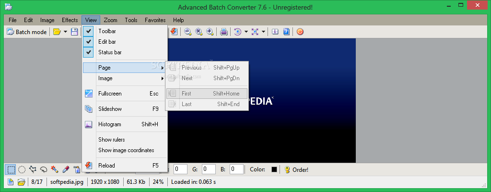Image resolution: width=491 pixels, height=192 pixels.
Task: Select the Next page entry
Action: coord(207,78)
